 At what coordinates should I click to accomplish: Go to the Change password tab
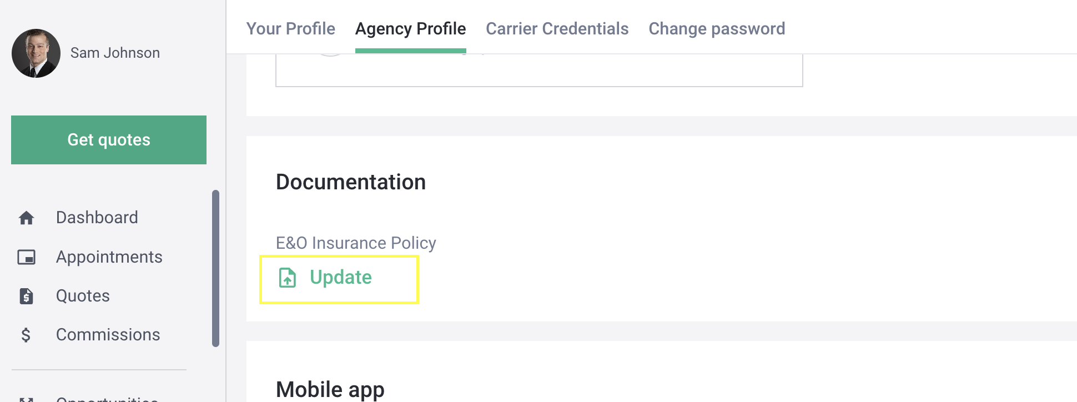(x=717, y=28)
